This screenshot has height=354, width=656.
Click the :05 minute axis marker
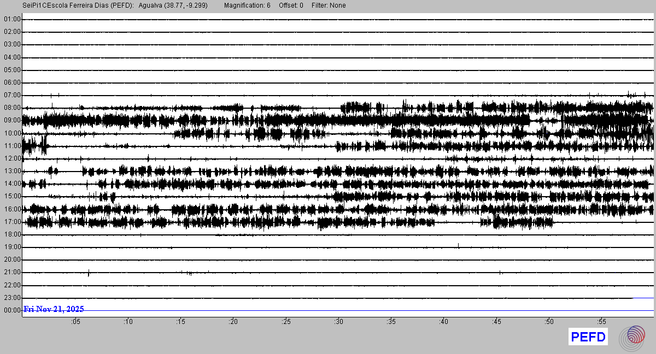point(75,322)
